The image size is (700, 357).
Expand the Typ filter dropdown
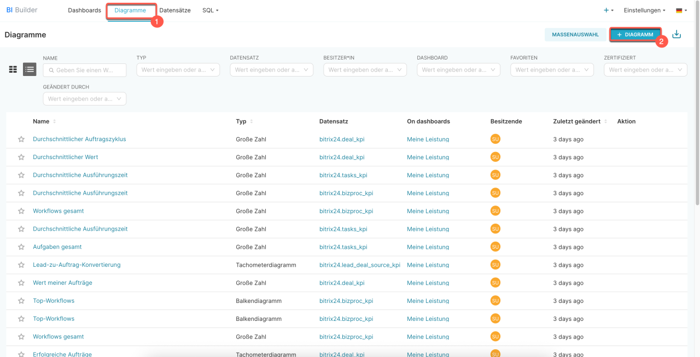(x=178, y=69)
